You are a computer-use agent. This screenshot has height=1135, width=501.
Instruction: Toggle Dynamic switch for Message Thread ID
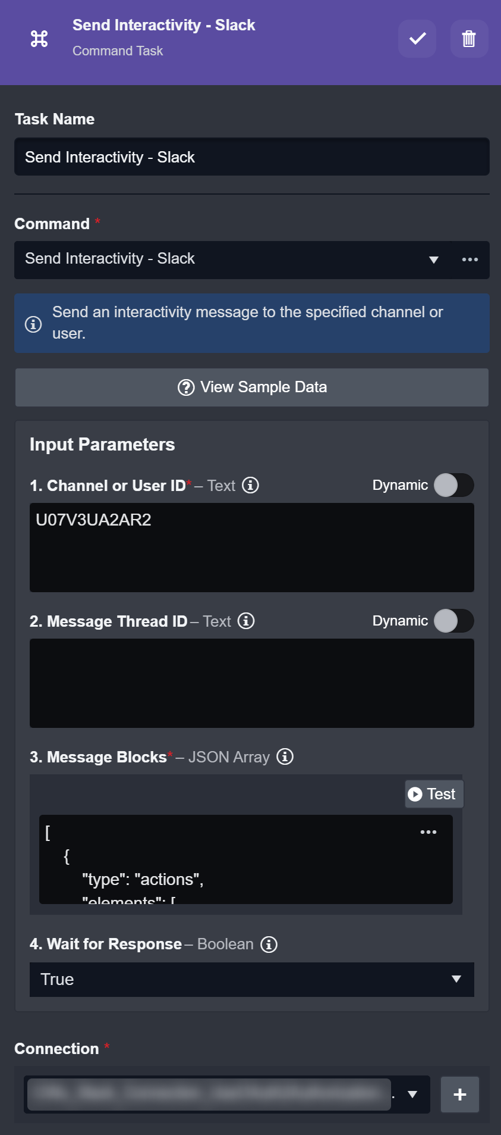[x=453, y=621]
